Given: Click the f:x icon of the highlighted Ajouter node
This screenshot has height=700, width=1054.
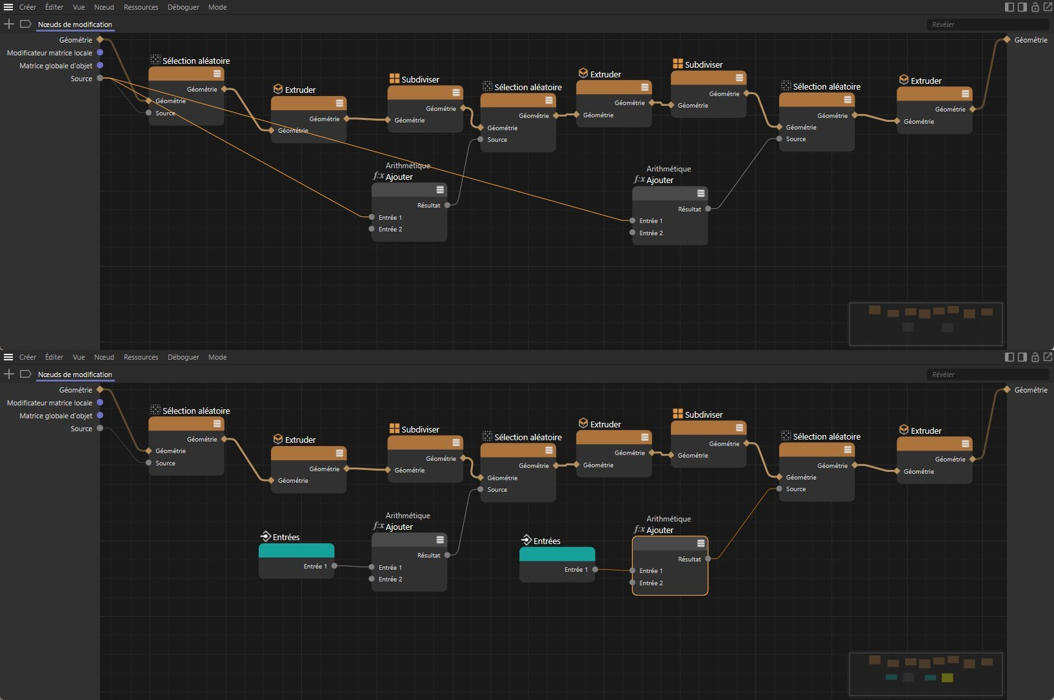Looking at the screenshot, I should pyautogui.click(x=639, y=529).
